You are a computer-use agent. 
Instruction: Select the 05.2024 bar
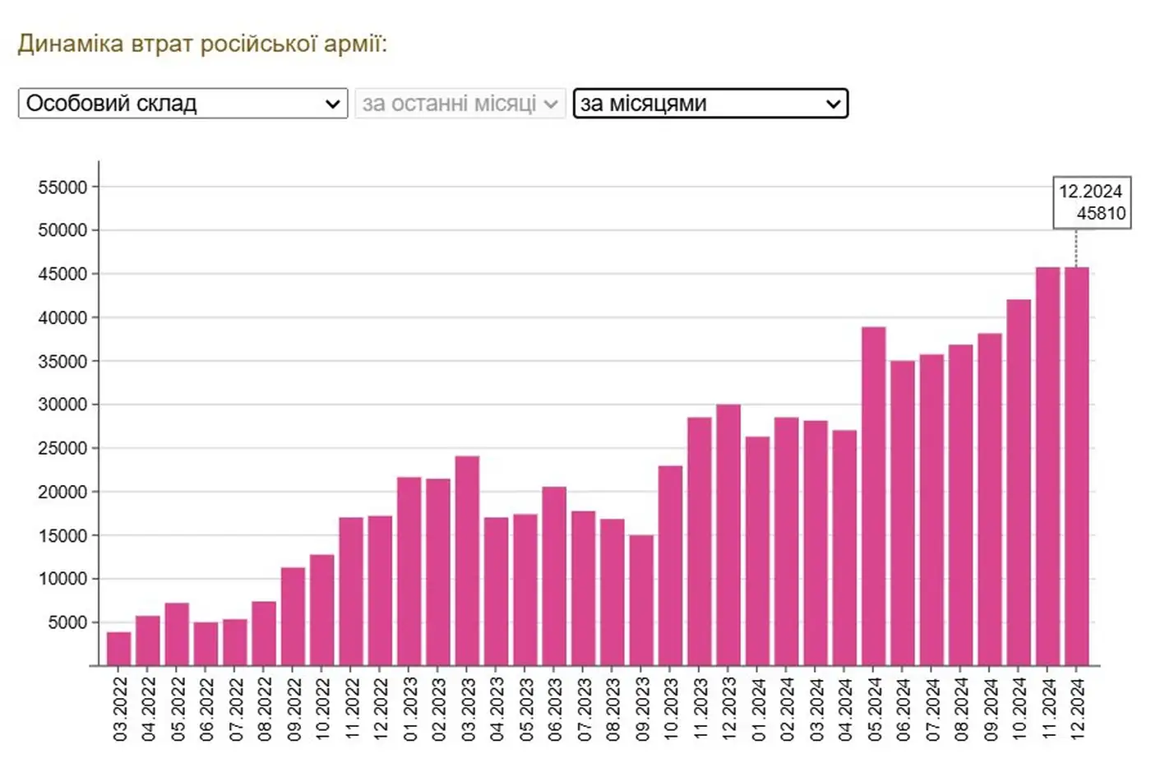tap(873, 496)
